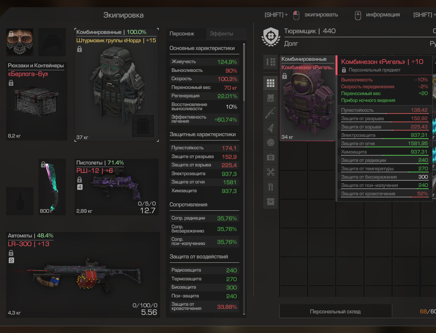Screen dimensions: 436x333
Task: Filter inventory by artifact sphere icon
Action: [271, 142]
